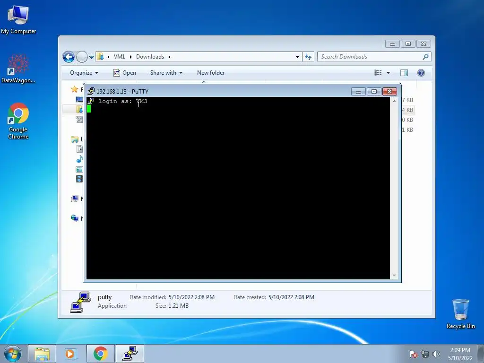Click the VM1 breadcrumb in address bar
This screenshot has height=363, width=484.
tap(119, 57)
